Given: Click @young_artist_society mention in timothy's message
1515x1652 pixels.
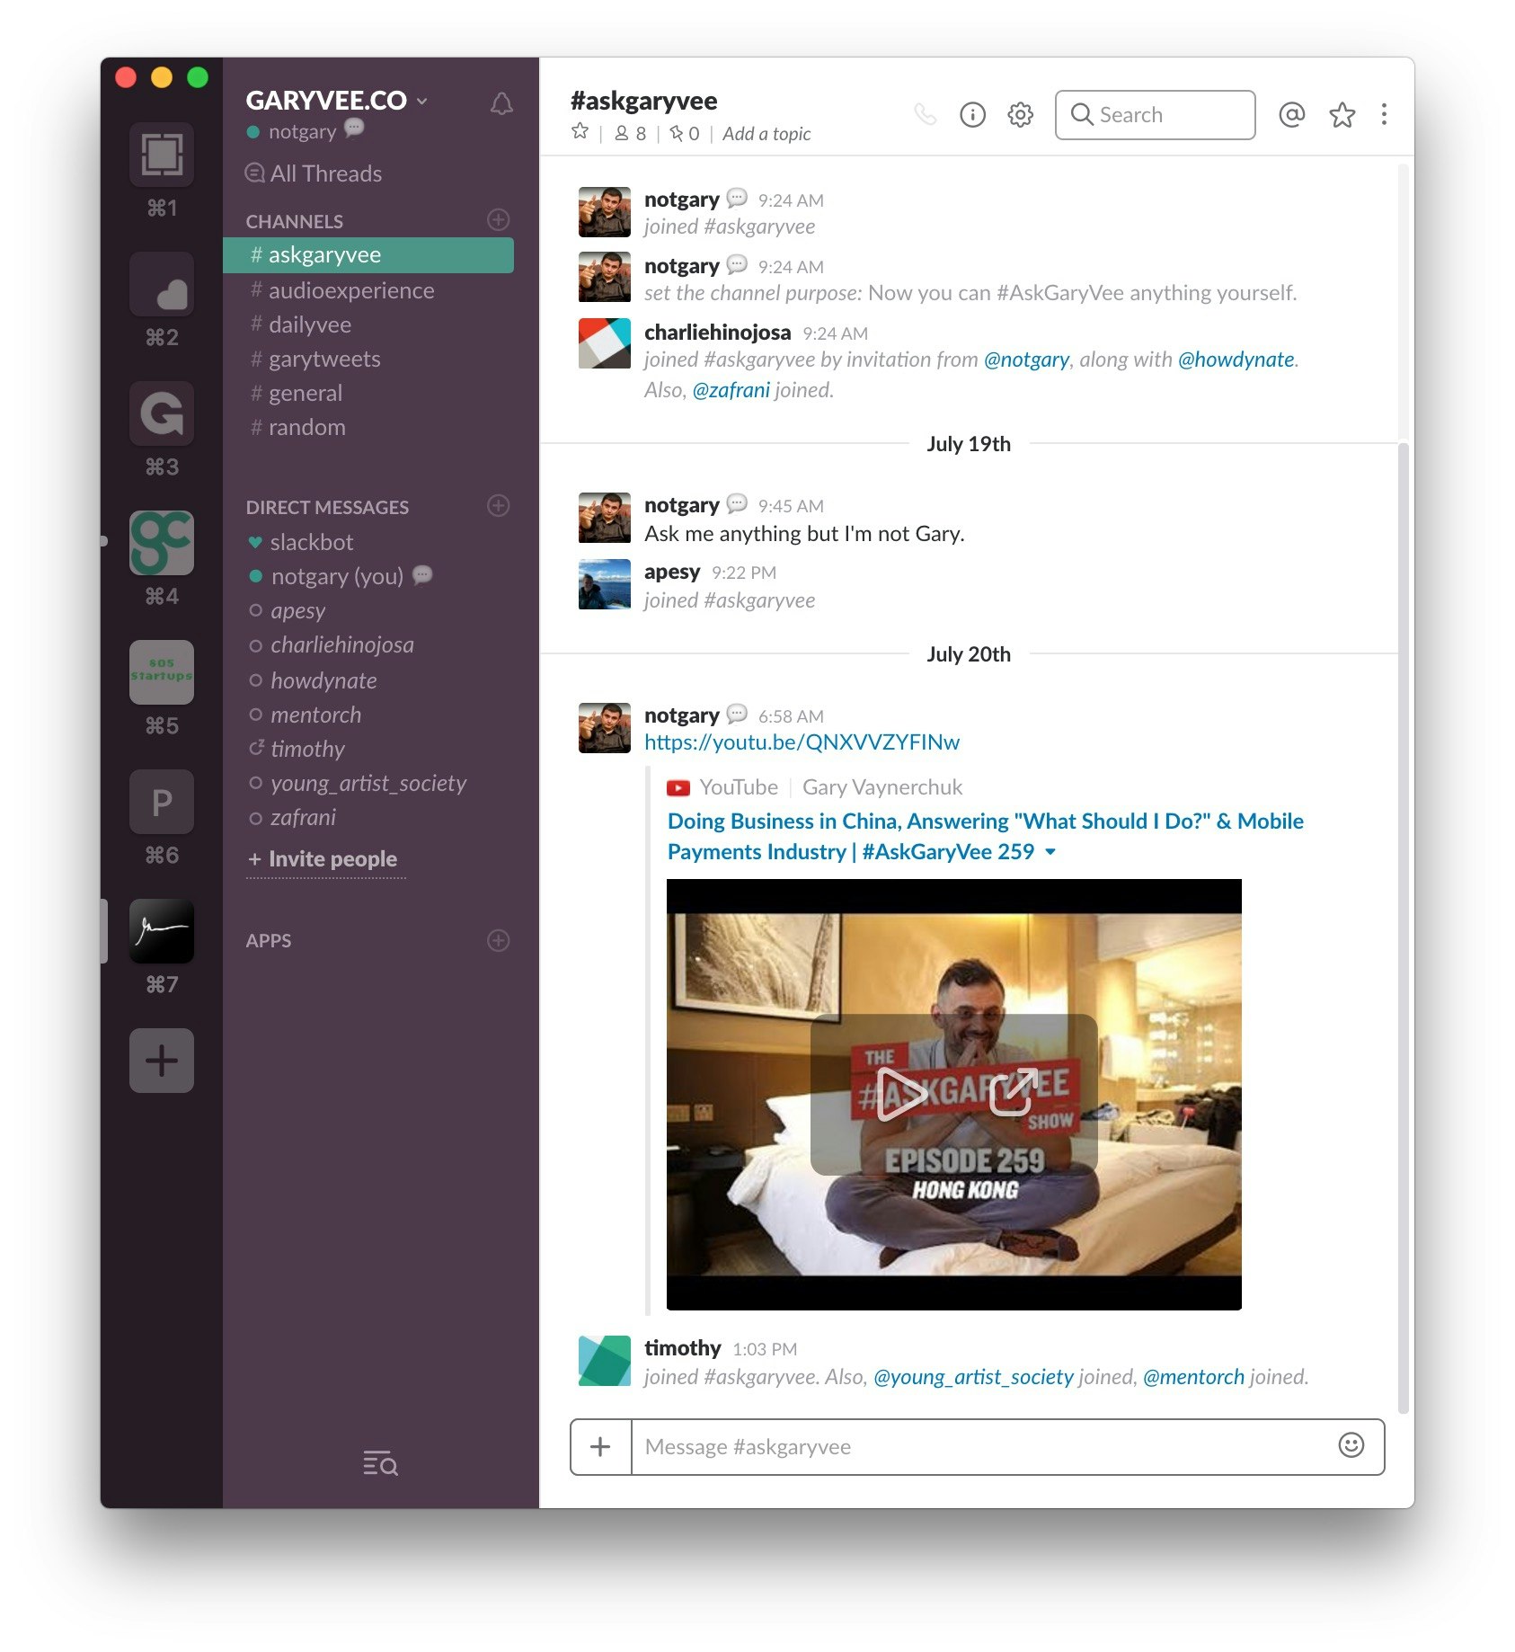Looking at the screenshot, I should click(973, 1377).
